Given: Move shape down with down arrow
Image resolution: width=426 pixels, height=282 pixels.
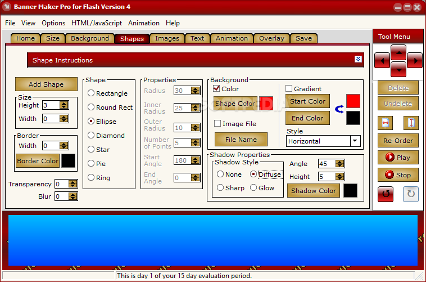Looking at the screenshot, I should pos(398,69).
